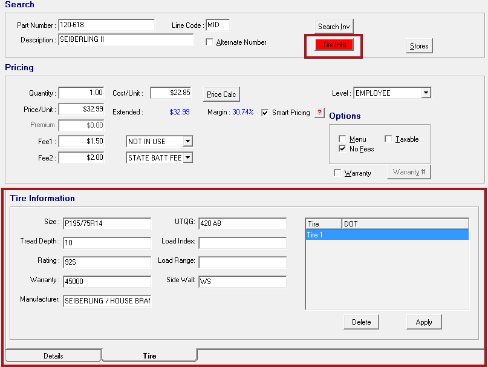
Task: Apply the tire information changes
Action: [424, 322]
